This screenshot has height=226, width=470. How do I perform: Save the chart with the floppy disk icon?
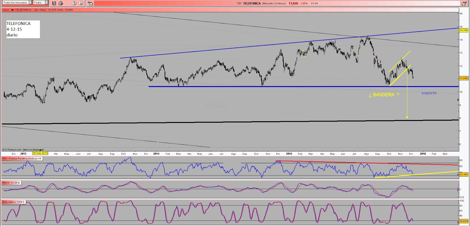(x=54, y=3)
